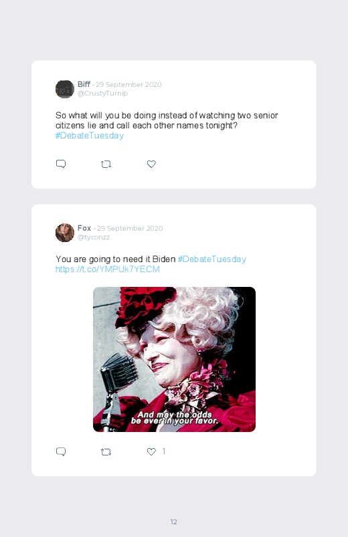Like Biff's tweet with the heart icon

point(151,164)
